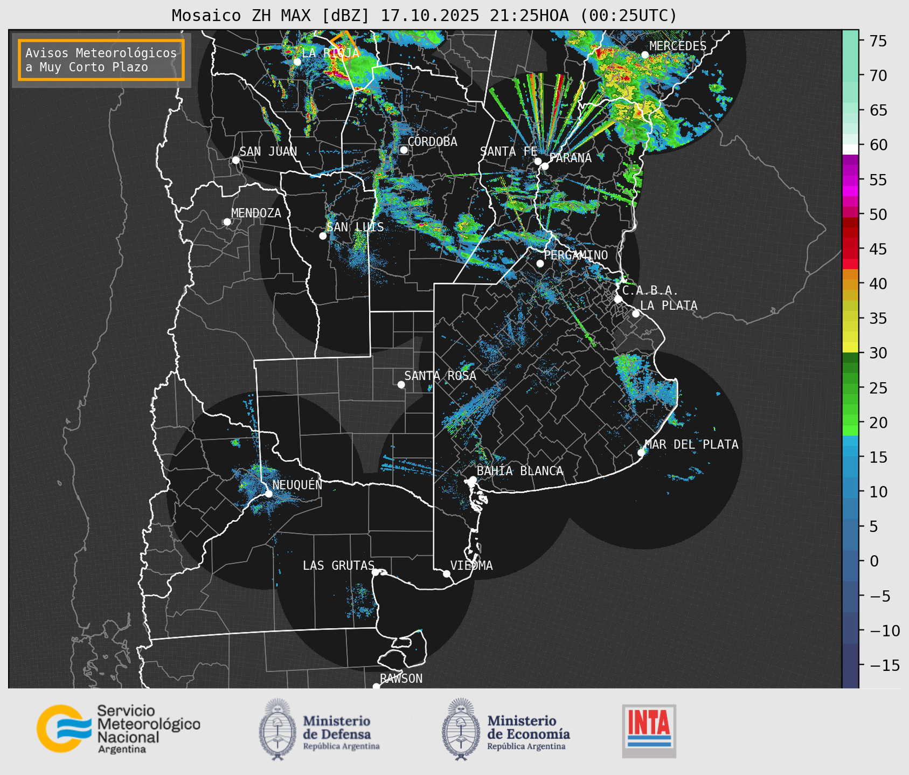
Task: Click the 40 dBZ orange color band
Action: click(850, 284)
